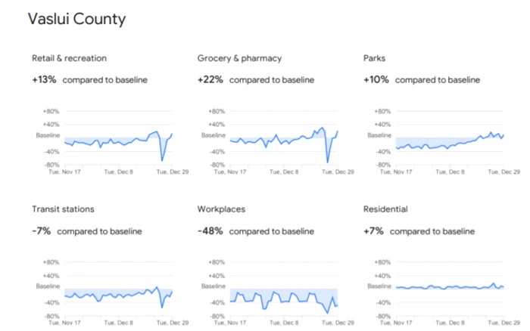Click Tue, Dec 8 under Grocery chart

pyautogui.click(x=284, y=172)
